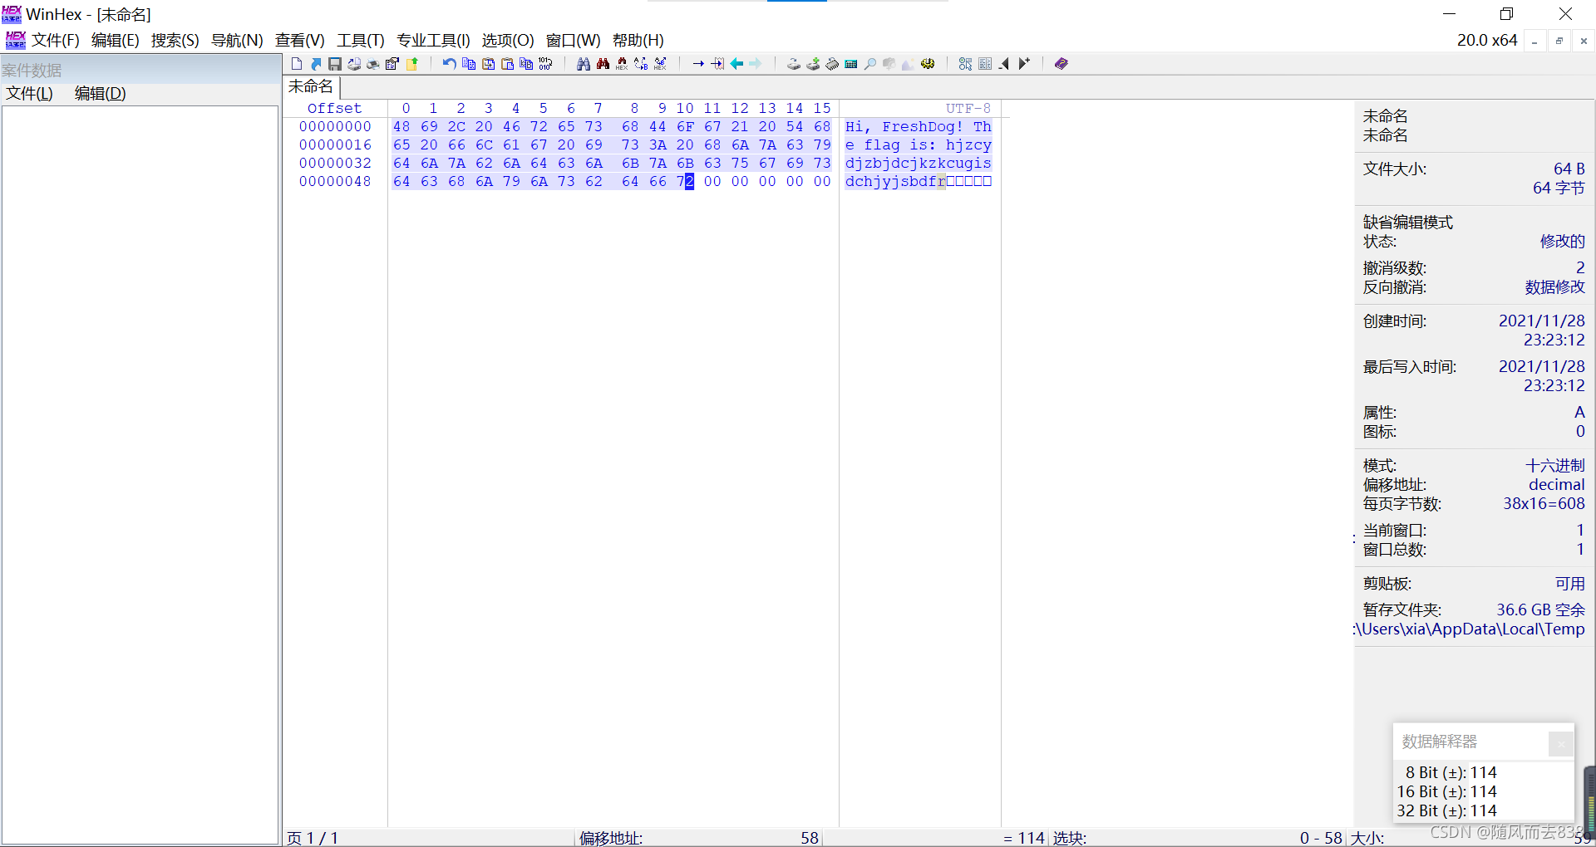Click the highlighted hex byte 72
Viewport: 1596px width, 847px height.
tap(685, 181)
